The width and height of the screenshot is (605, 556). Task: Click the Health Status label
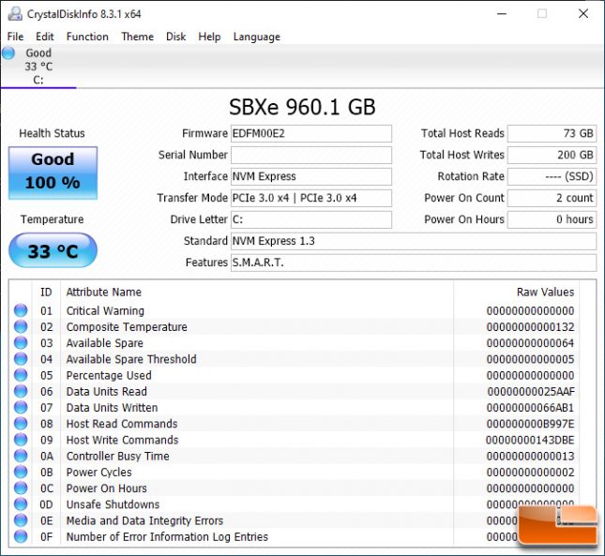[52, 133]
